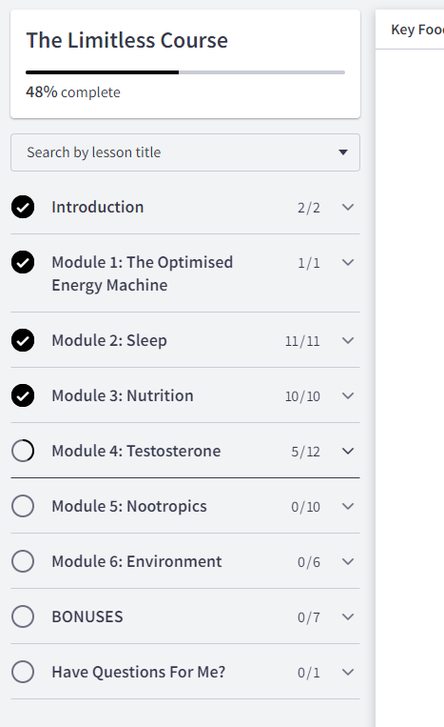Click Module 4: Testosterone partial progress circle
The image size is (444, 727).
(23, 451)
